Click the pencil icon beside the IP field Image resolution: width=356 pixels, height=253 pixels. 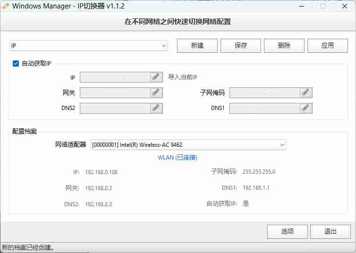[x=156, y=77]
